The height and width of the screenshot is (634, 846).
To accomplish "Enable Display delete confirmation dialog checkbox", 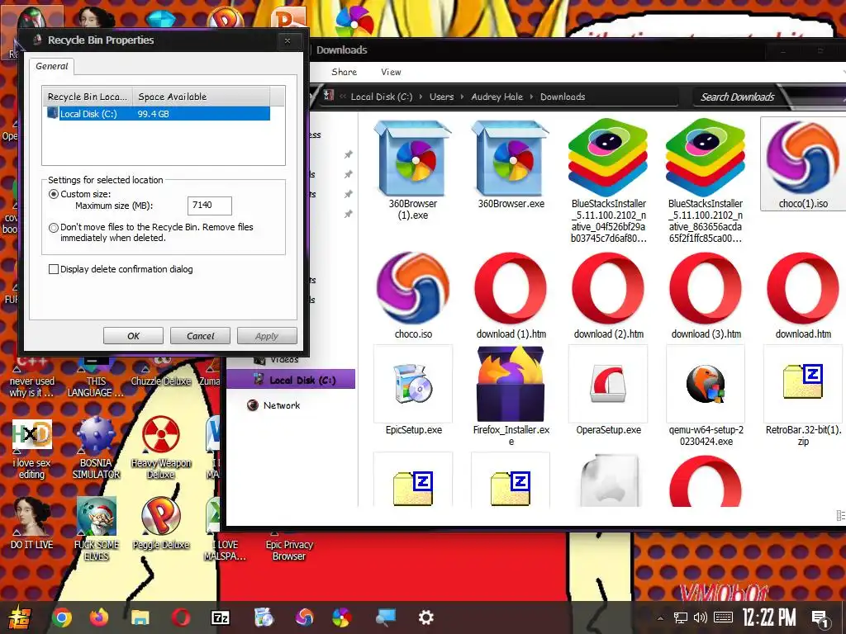I will point(54,269).
